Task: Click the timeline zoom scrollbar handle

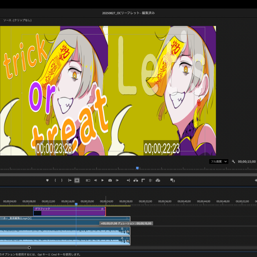Action: pyautogui.click(x=29, y=247)
